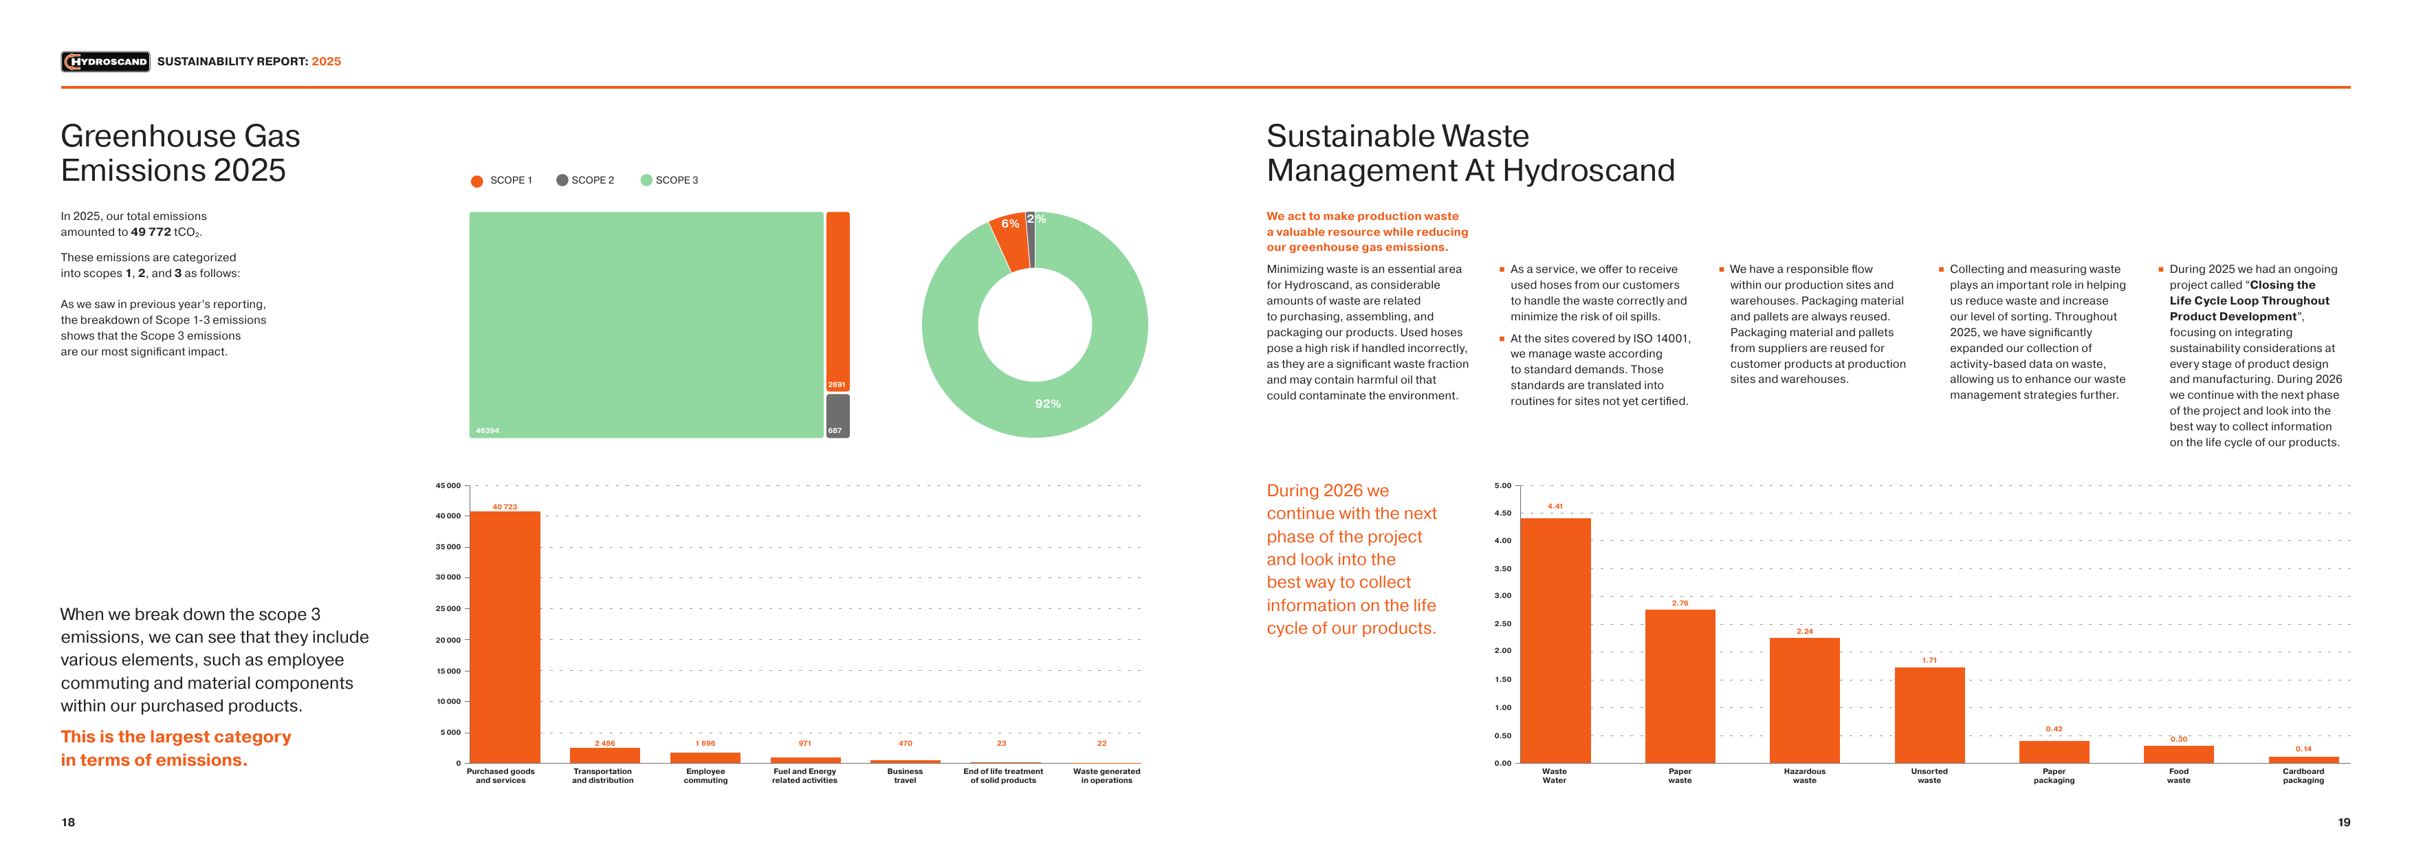Click 'This is the largest category in terms of emissions.'
The width and height of the screenshot is (2412, 853).
click(x=176, y=748)
